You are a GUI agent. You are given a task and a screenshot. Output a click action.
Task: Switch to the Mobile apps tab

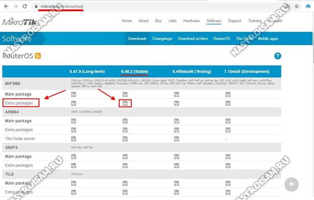(268, 38)
